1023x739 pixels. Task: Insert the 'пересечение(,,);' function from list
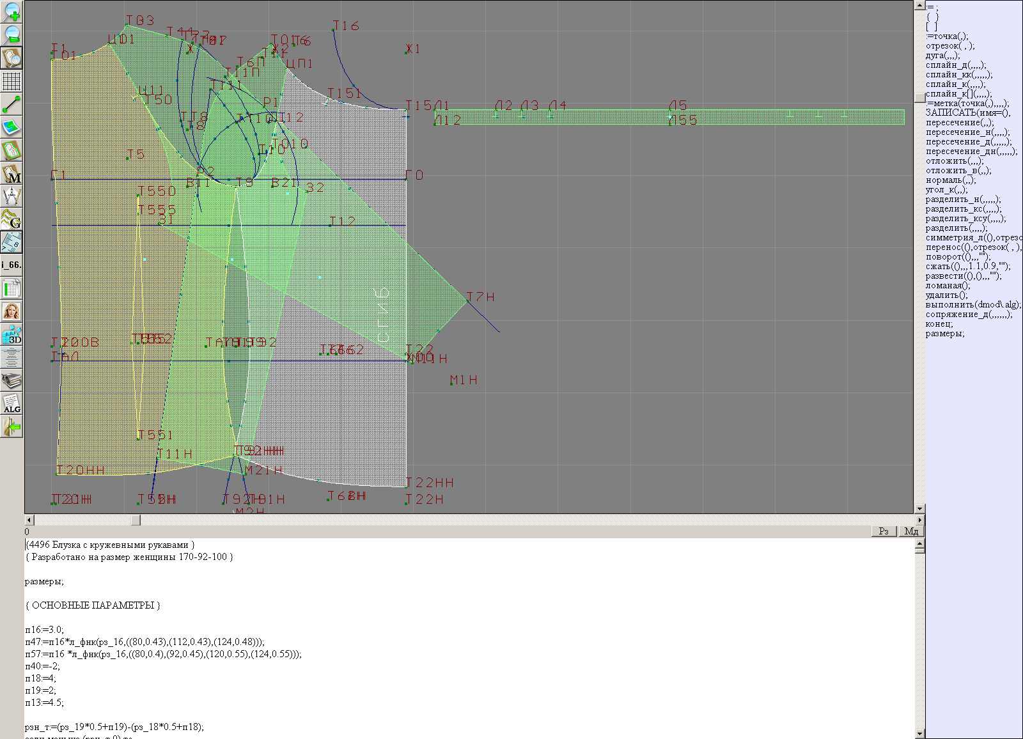point(959,123)
